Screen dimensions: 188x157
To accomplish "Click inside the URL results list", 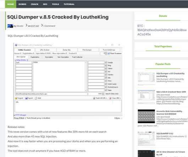I will (x=68, y=106).
